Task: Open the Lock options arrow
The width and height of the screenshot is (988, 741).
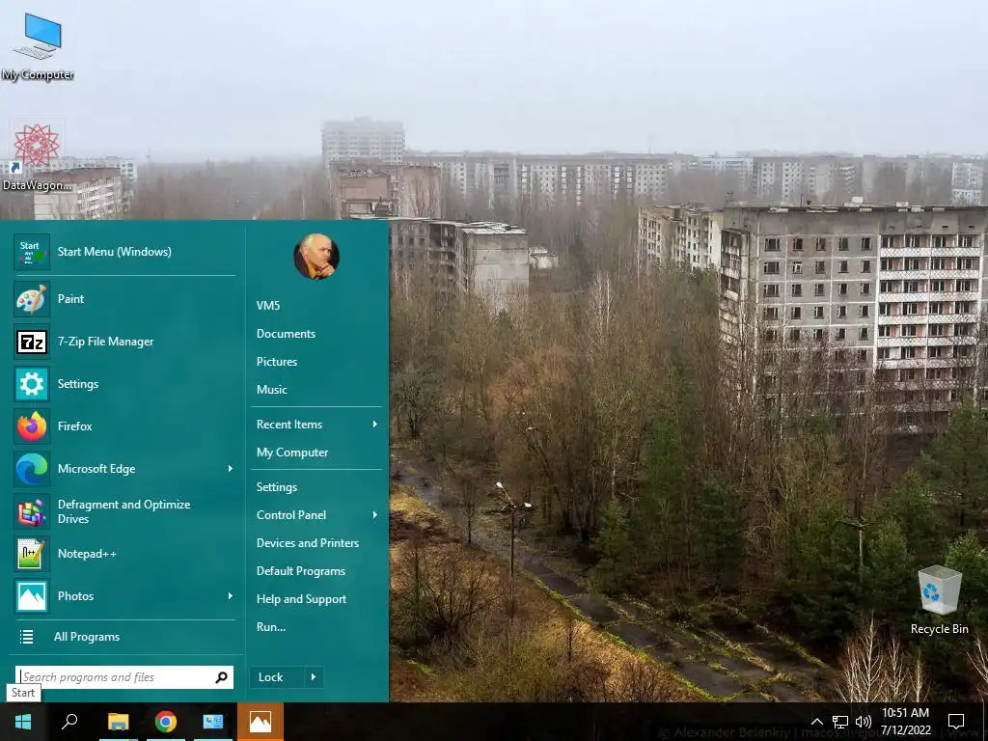Action: coord(314,677)
